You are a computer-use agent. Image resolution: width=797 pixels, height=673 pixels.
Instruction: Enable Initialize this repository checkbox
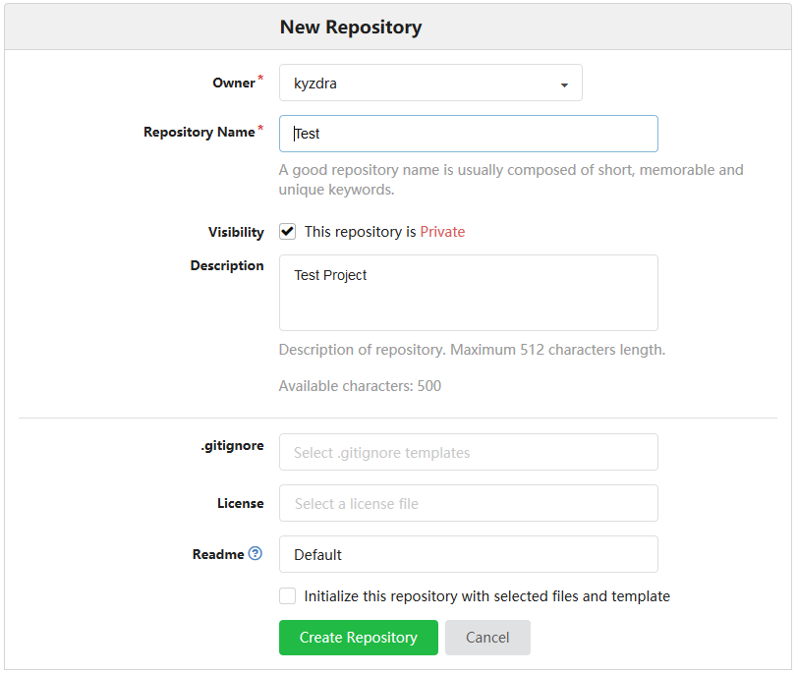[287, 595]
